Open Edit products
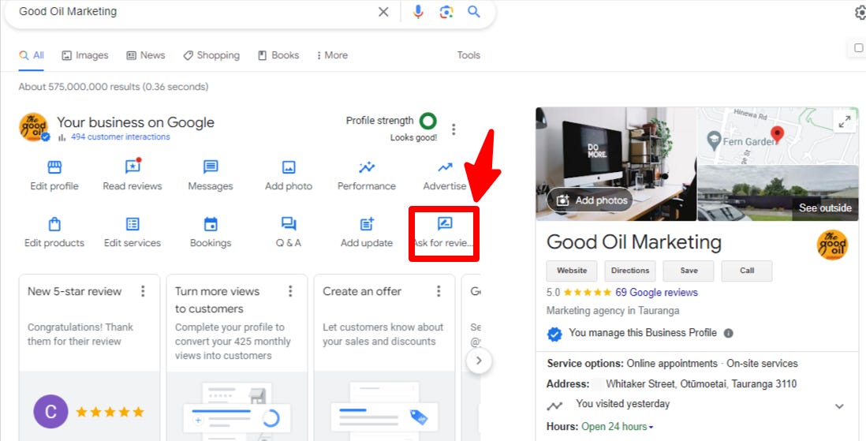The width and height of the screenshot is (866, 441). pyautogui.click(x=54, y=232)
